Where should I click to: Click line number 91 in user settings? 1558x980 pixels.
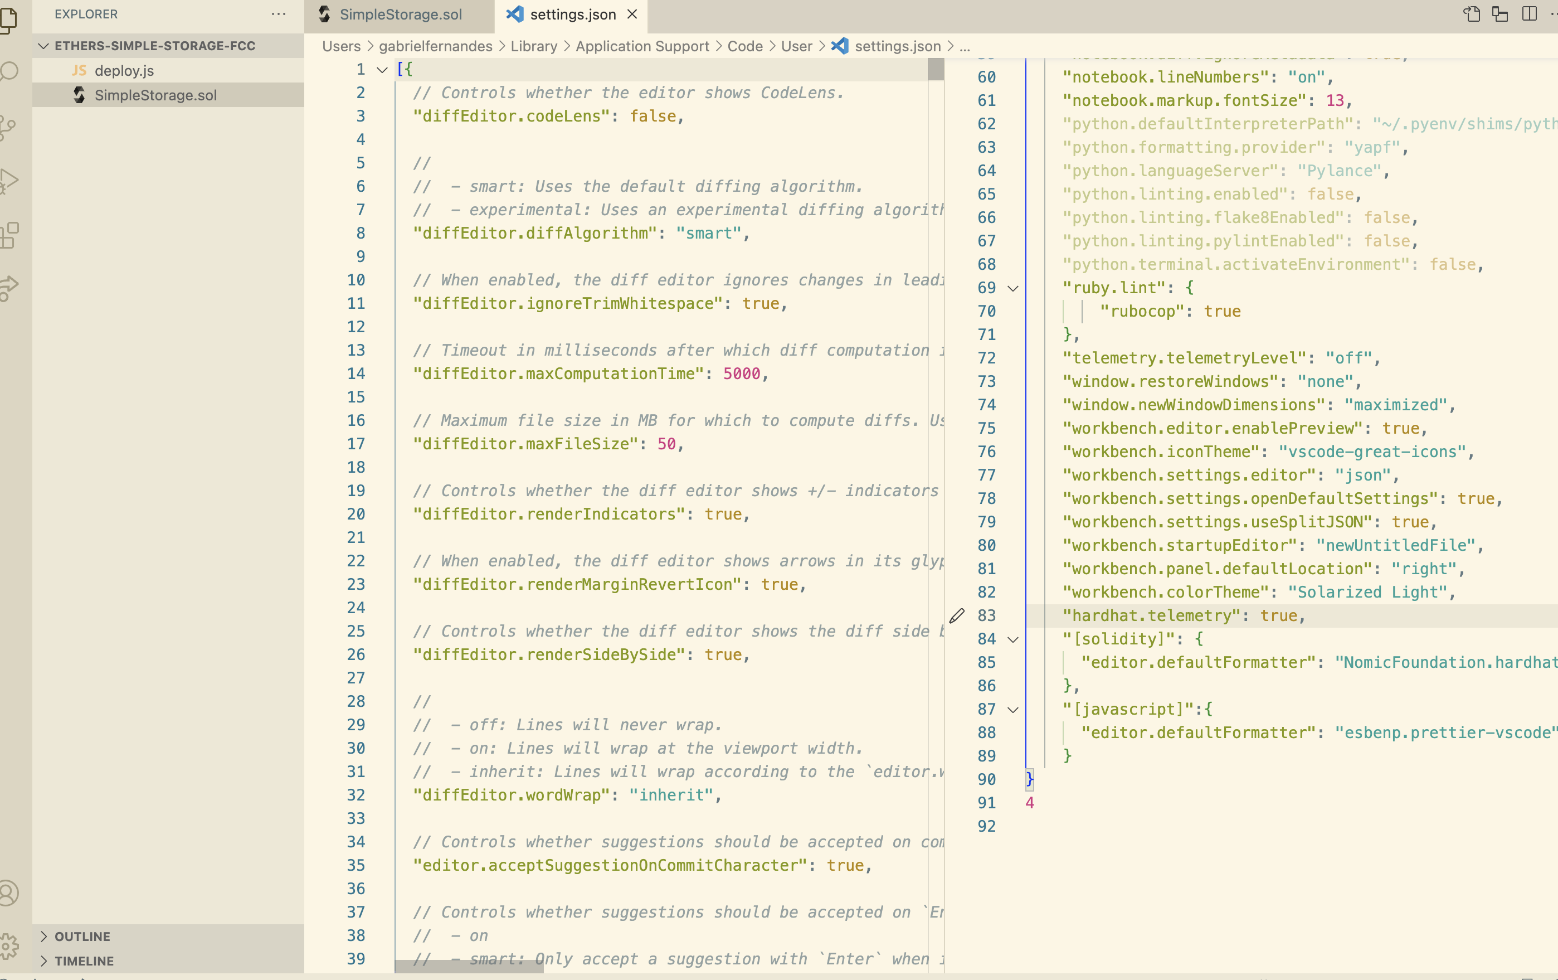pyautogui.click(x=986, y=803)
